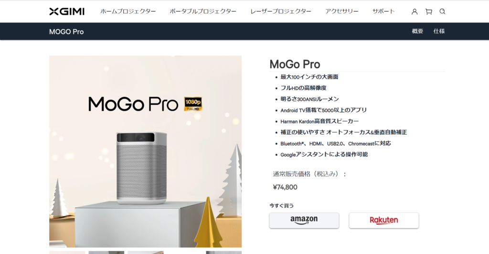
Task: Select the first product thumbnail below image
Action: point(67,253)
